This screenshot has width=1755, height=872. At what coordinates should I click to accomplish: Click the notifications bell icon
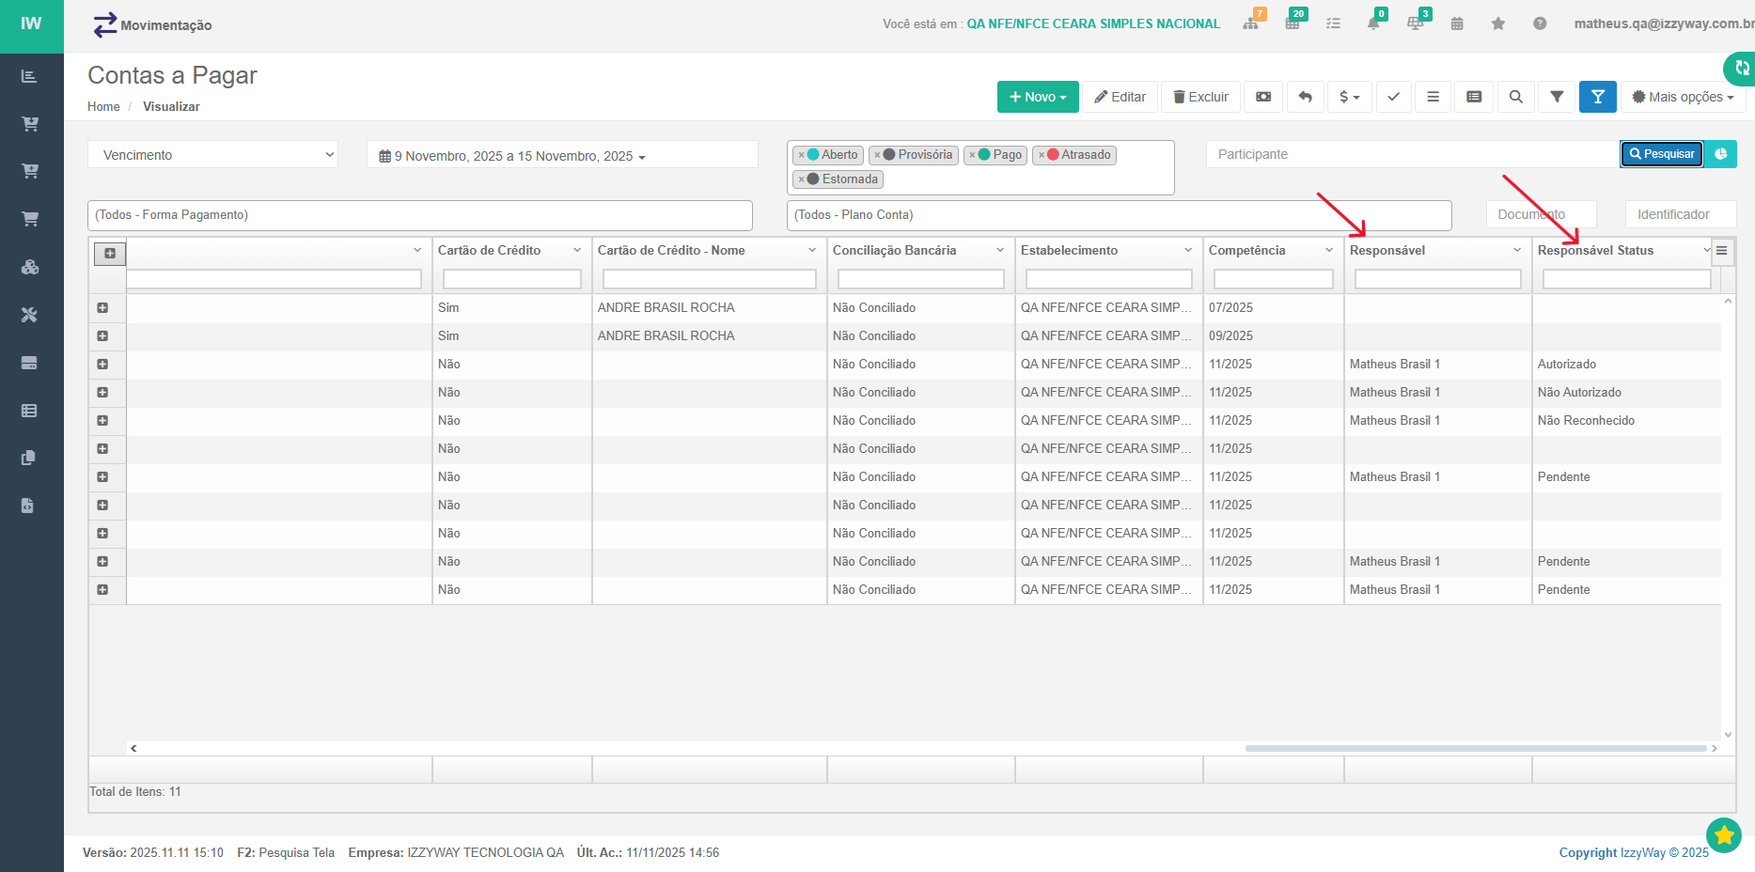pyautogui.click(x=1373, y=23)
